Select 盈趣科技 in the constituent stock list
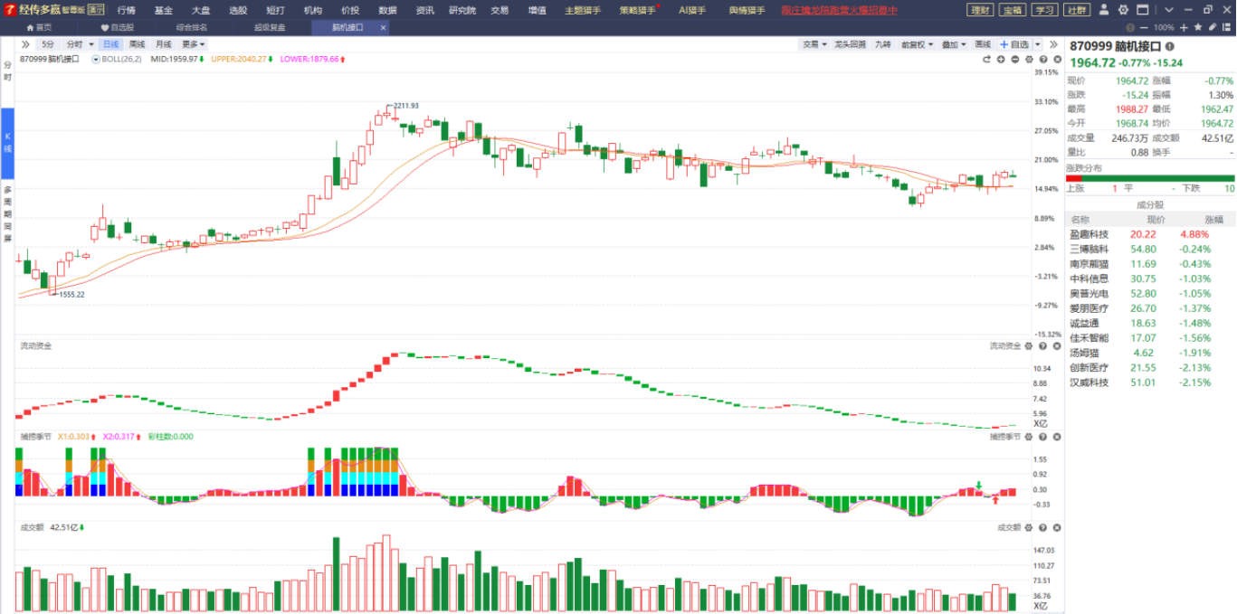Image resolution: width=1237 pixels, height=614 pixels. point(1089,233)
